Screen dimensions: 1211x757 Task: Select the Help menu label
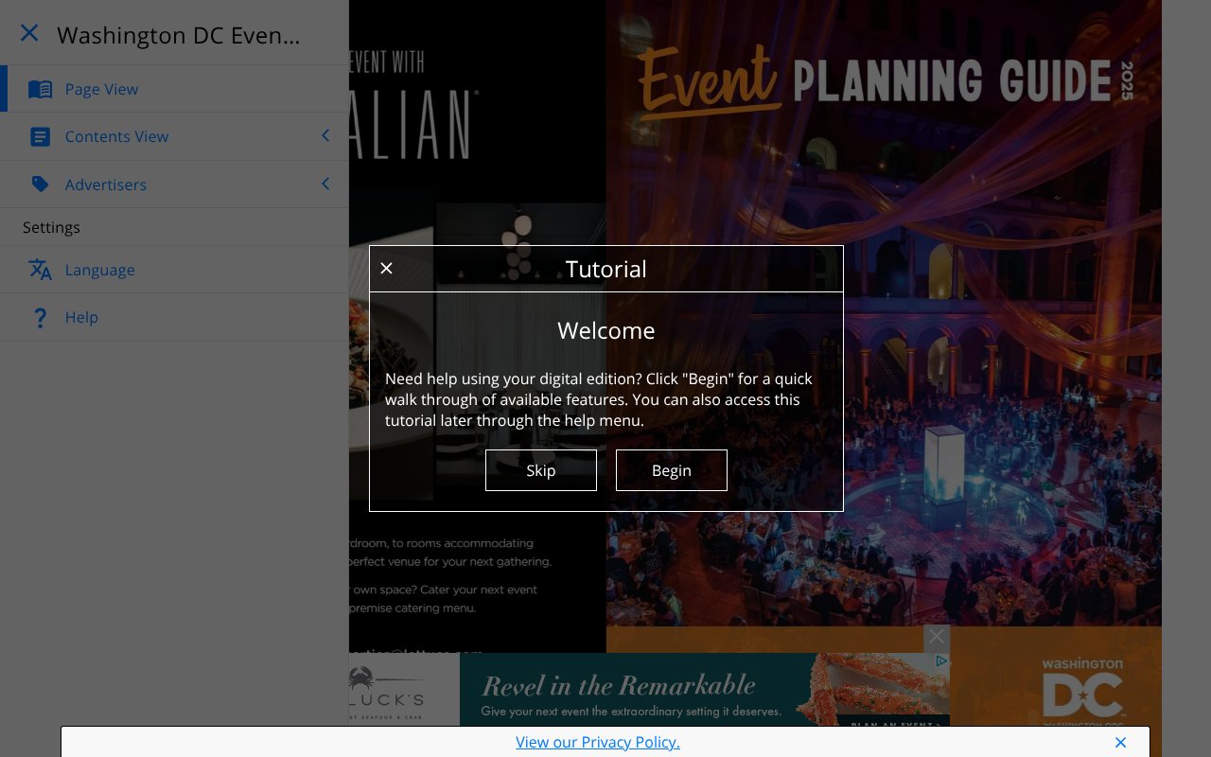point(81,317)
